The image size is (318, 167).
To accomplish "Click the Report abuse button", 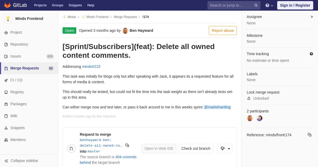I will [223, 30].
